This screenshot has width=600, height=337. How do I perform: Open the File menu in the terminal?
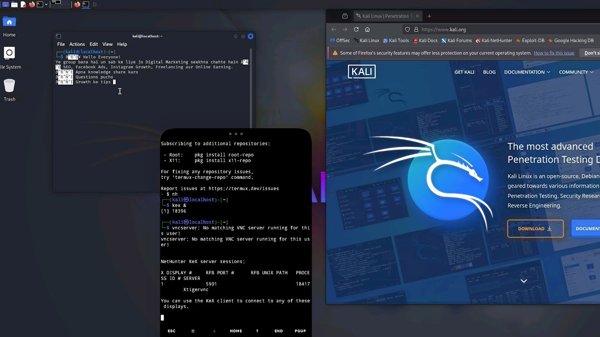tap(61, 44)
